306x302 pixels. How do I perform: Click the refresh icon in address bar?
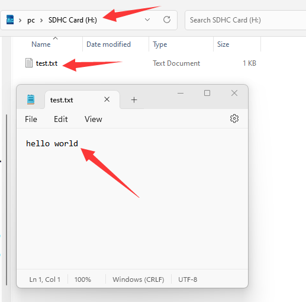pos(167,20)
